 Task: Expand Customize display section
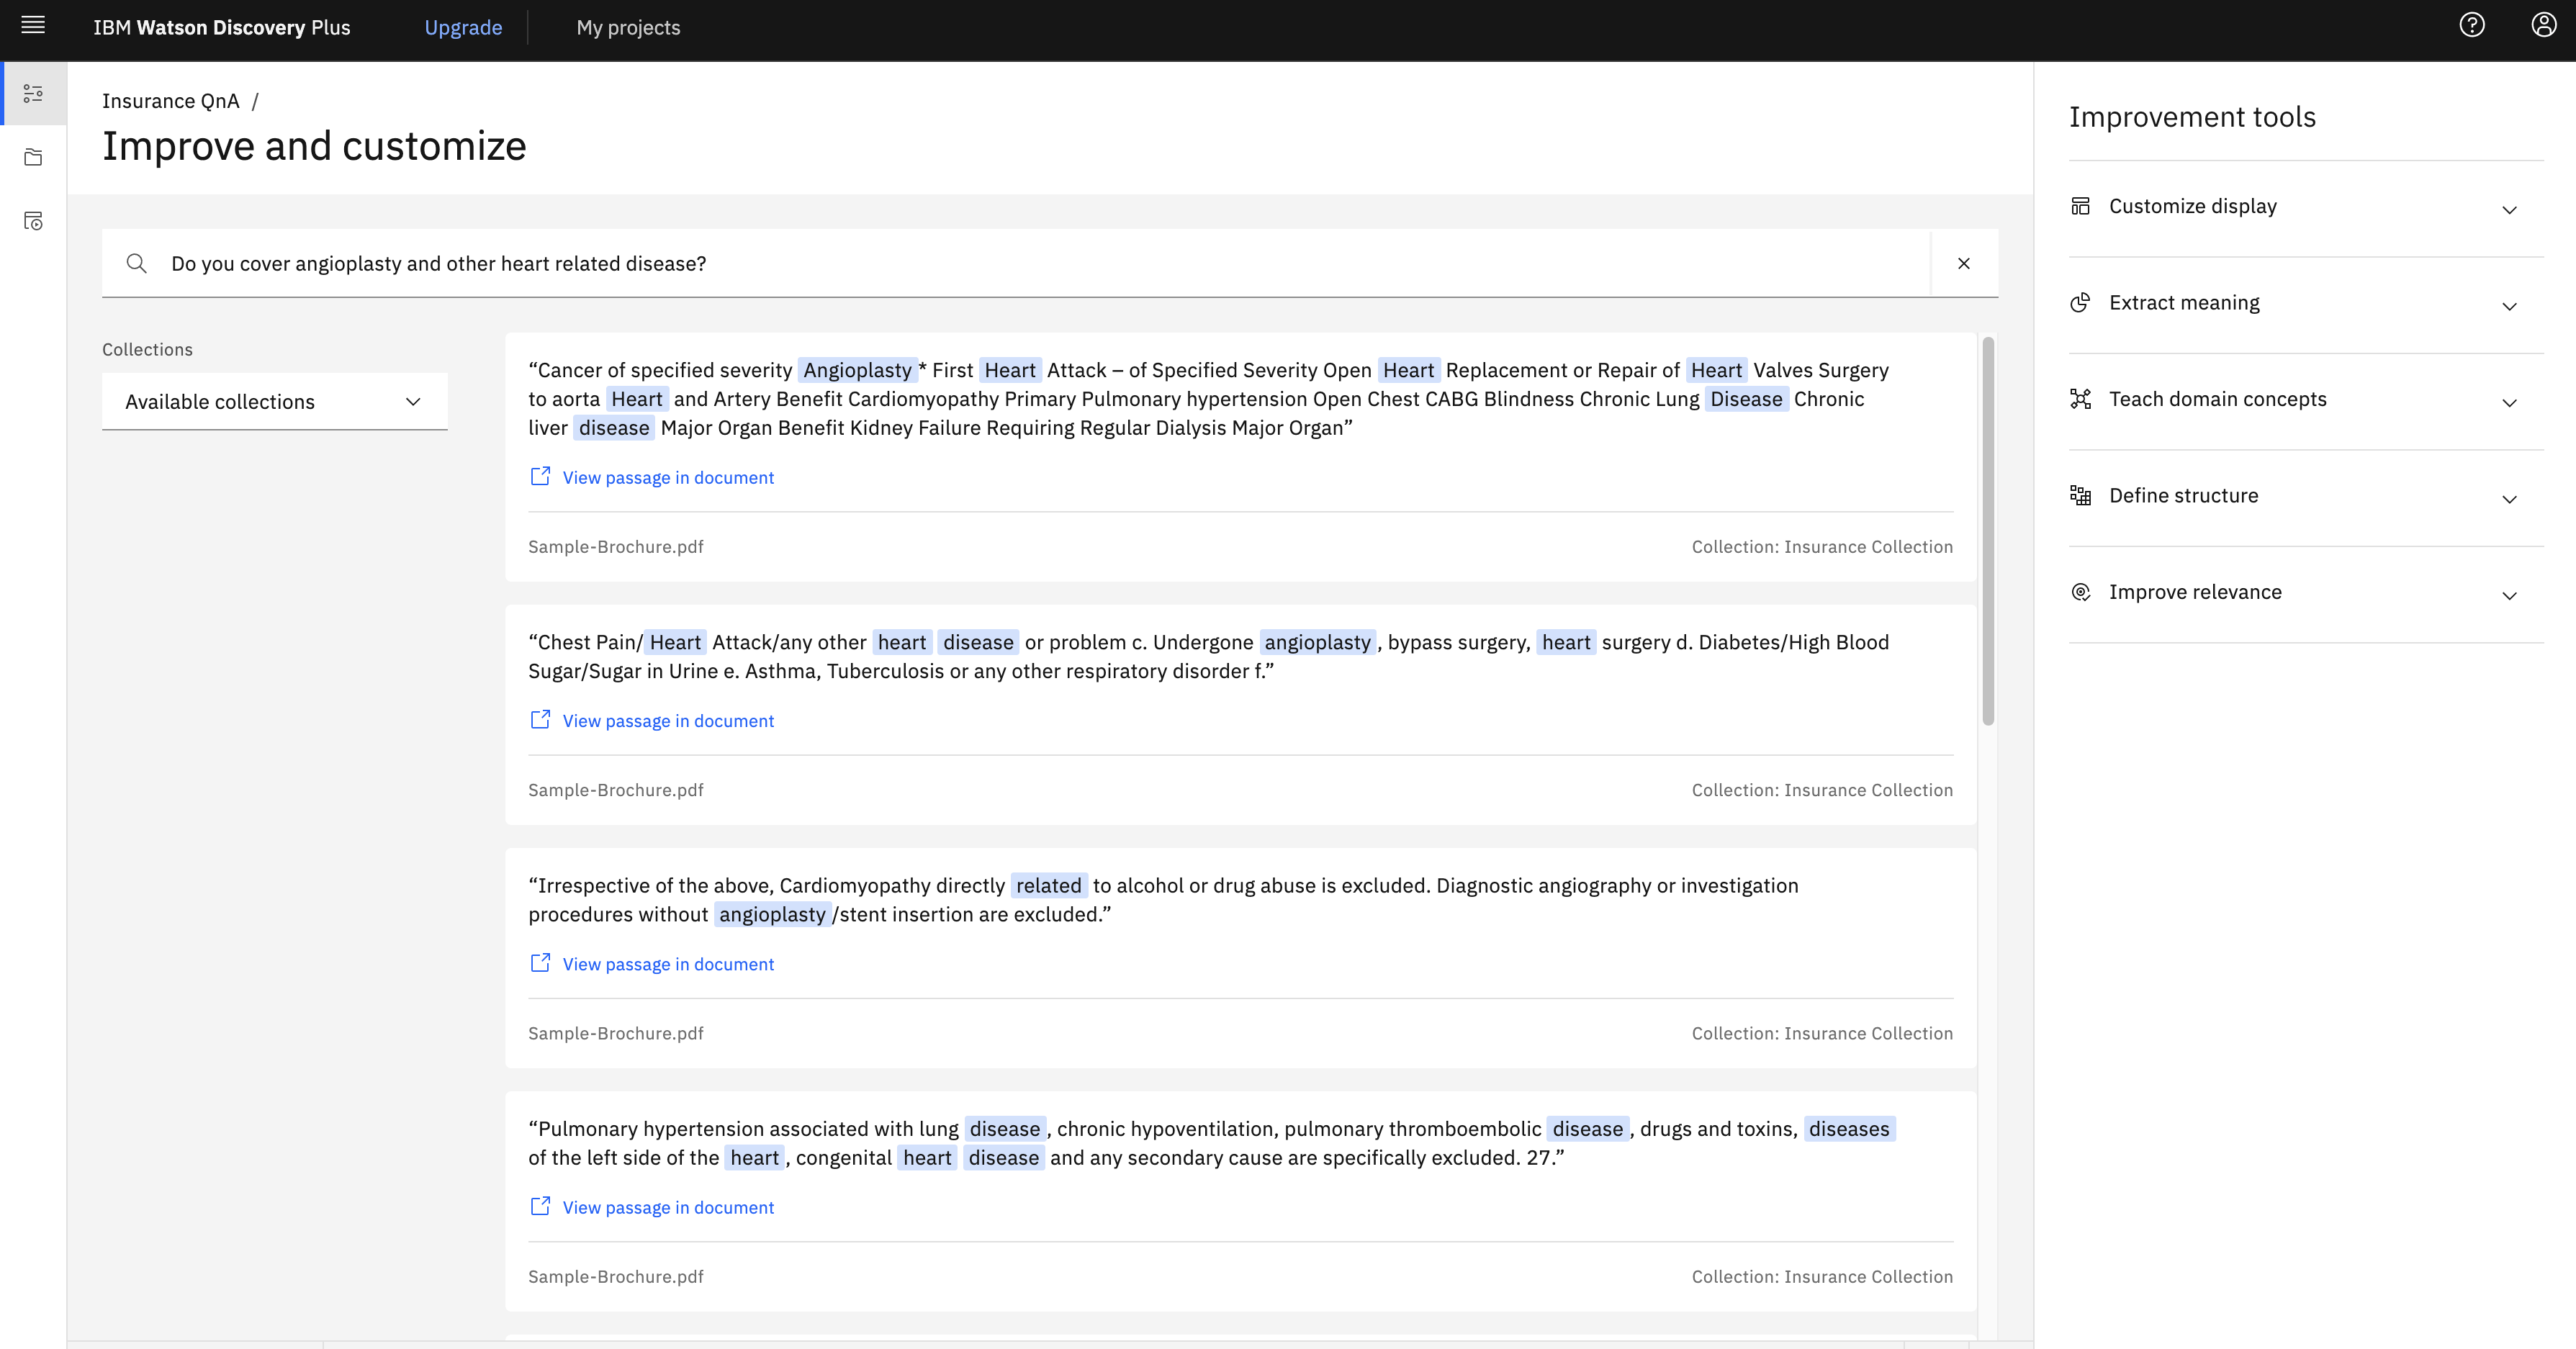[2508, 208]
